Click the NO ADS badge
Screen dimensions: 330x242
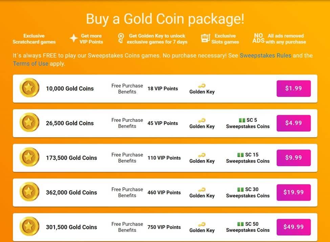coord(258,38)
